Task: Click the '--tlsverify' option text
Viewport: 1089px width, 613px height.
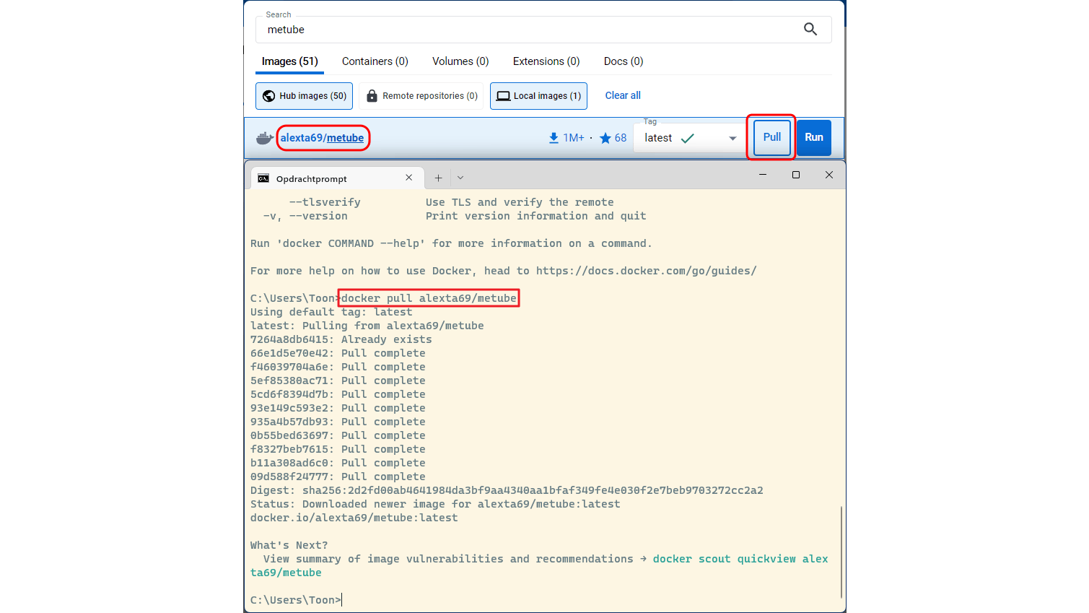Action: pos(325,202)
